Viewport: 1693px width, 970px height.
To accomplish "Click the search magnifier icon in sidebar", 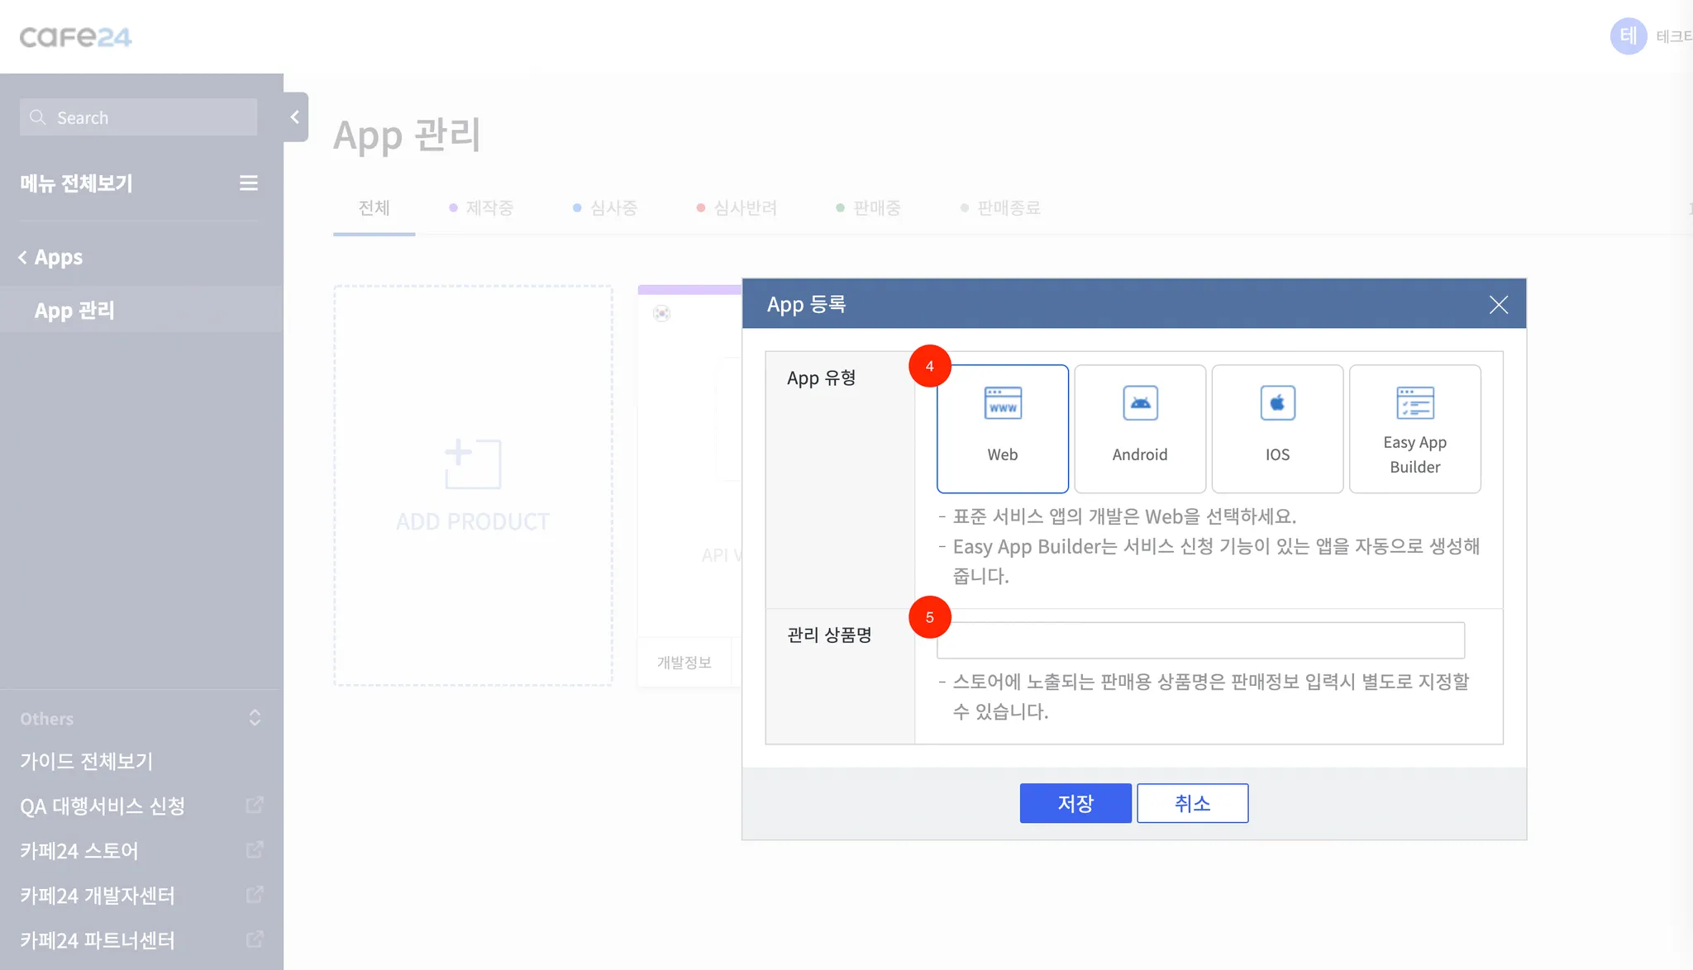I will [38, 117].
